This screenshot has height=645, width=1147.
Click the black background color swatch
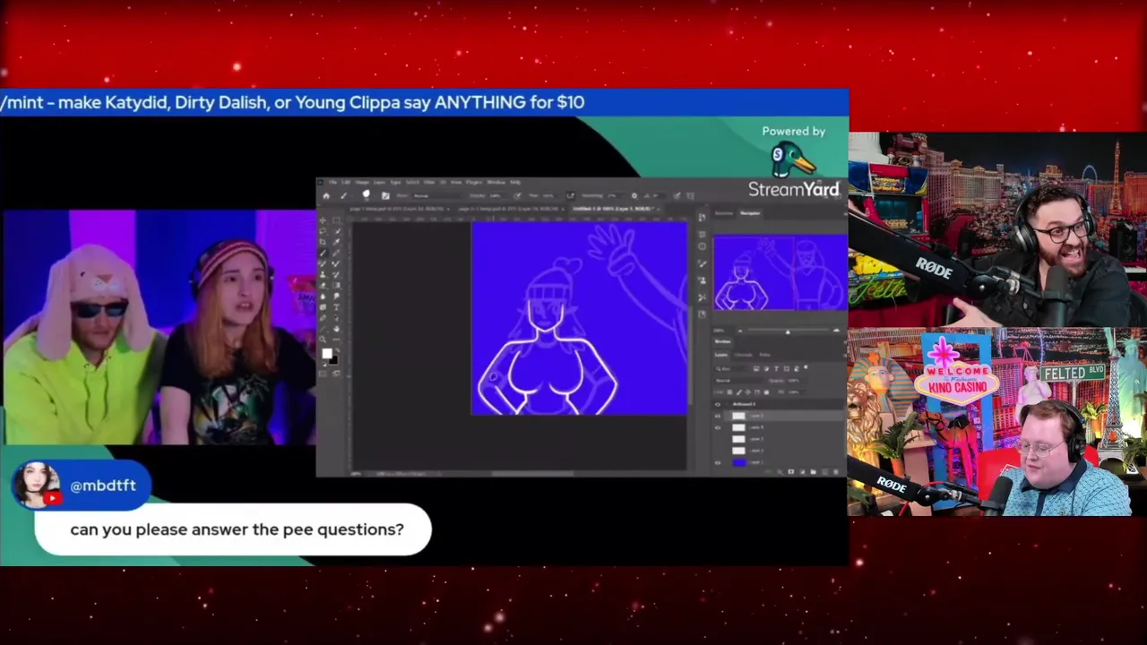333,360
